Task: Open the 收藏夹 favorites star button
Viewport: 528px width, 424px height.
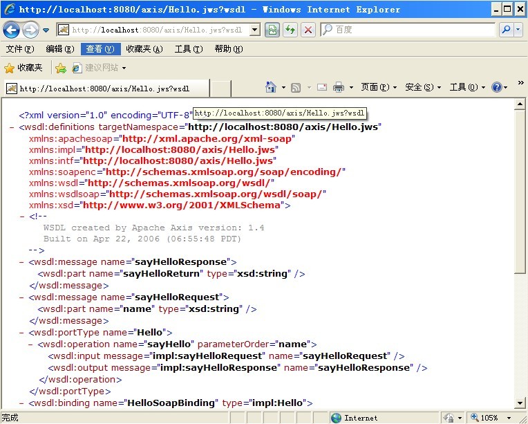Action: pos(23,68)
